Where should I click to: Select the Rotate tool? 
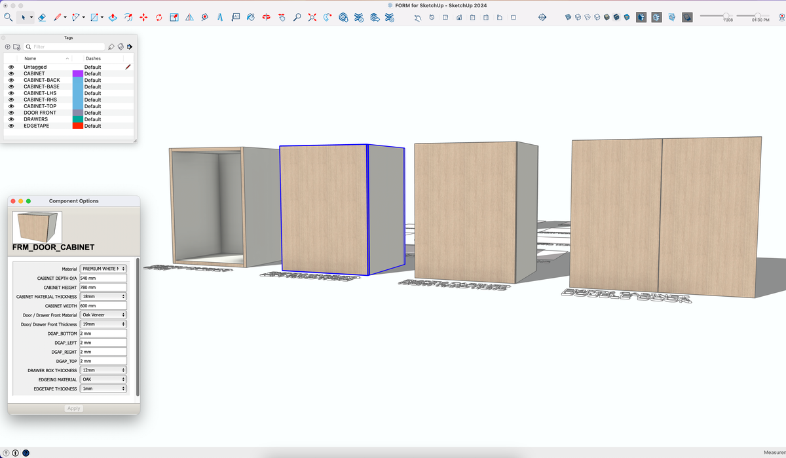tap(159, 17)
